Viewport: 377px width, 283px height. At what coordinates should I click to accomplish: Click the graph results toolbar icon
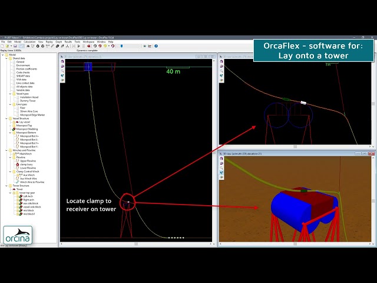[150, 46]
